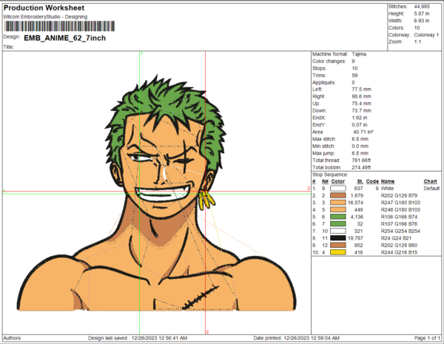Click the red marker numbered 2 at right edge
This screenshot has height=344, width=444.
[x=308, y=190]
